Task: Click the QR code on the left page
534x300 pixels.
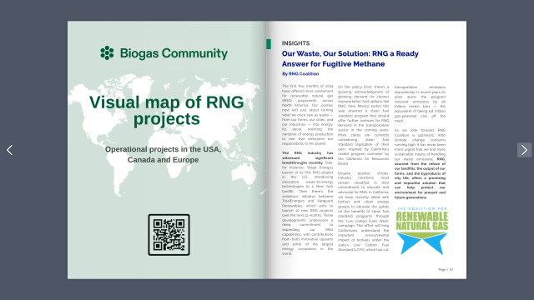Action: (169, 235)
